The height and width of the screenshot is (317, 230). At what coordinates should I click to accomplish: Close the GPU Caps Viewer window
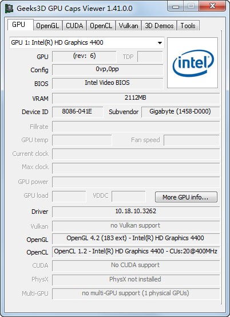(212, 6)
